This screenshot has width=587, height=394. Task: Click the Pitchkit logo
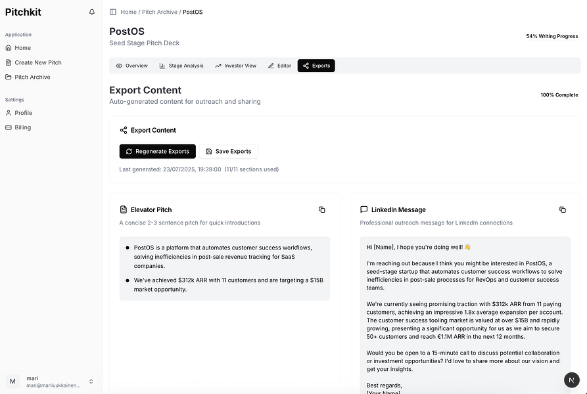click(23, 11)
